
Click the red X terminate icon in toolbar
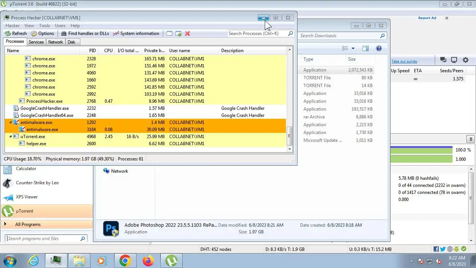pyautogui.click(x=187, y=33)
